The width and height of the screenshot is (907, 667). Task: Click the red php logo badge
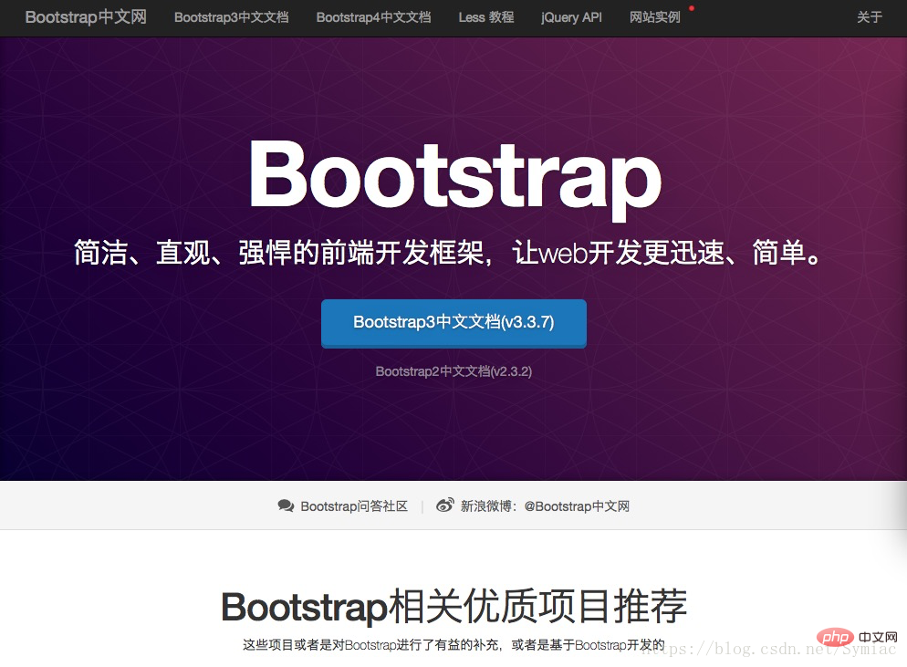832,636
